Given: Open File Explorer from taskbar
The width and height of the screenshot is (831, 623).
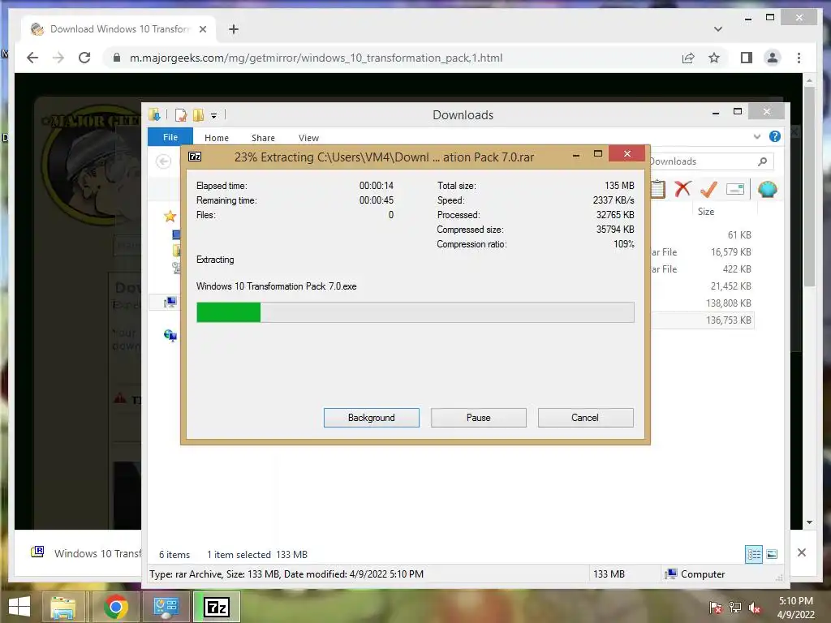Looking at the screenshot, I should (x=62, y=607).
